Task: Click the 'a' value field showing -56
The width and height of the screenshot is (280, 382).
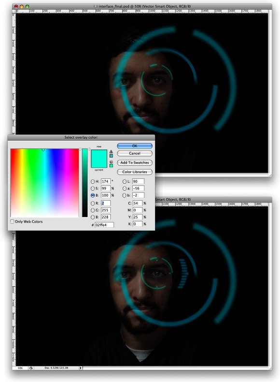Action: 138,188
